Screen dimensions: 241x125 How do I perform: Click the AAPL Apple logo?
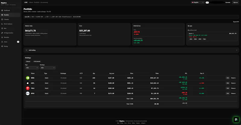click(x=28, y=83)
